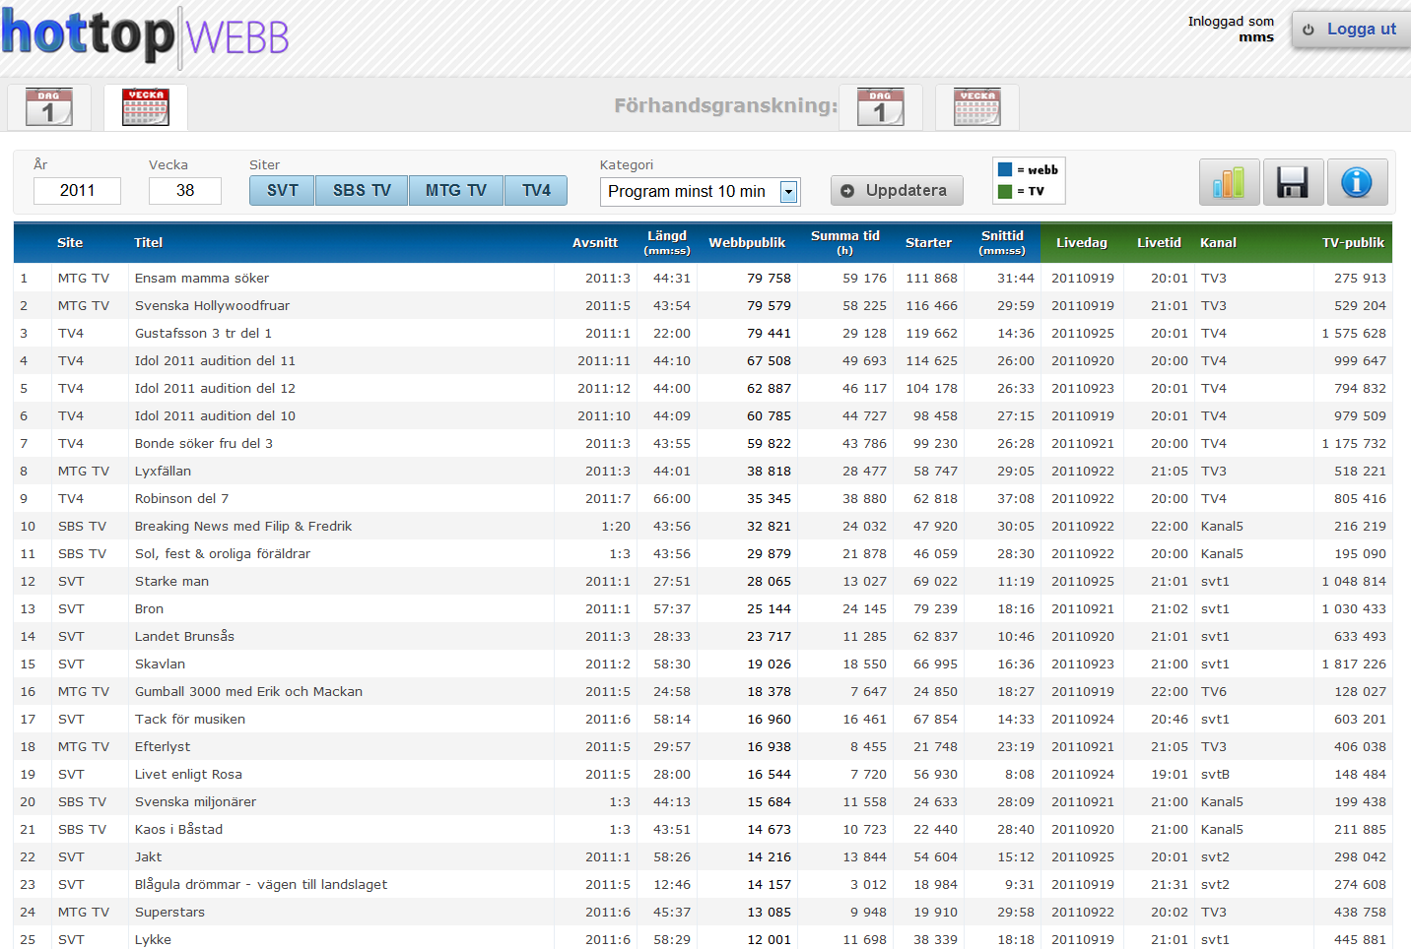Screen dimensions: 1411x949
Task: Open the week view calendar icon
Action: [x=146, y=107]
